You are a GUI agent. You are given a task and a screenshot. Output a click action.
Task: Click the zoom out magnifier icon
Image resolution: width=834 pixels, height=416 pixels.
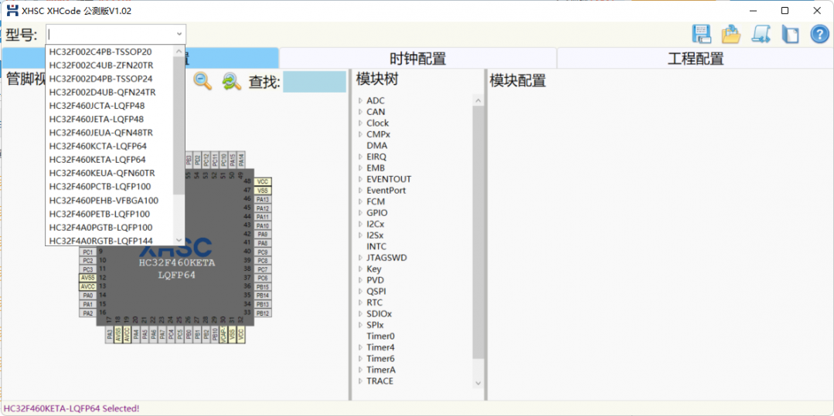coord(202,81)
